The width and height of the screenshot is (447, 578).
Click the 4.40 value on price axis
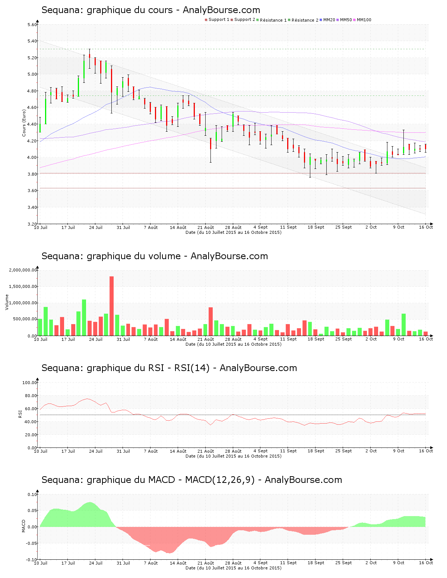click(32, 125)
